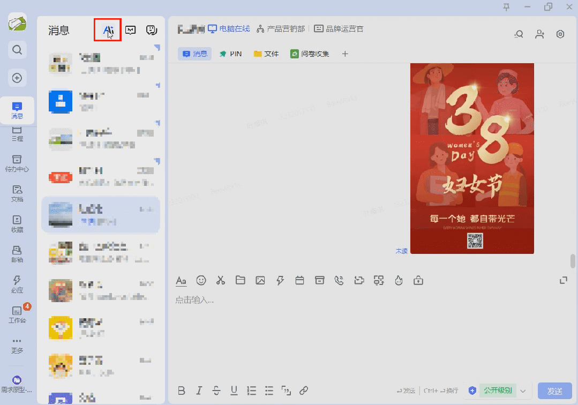Open the emoji picker in the input toolbar
The height and width of the screenshot is (405, 578).
coord(201,280)
